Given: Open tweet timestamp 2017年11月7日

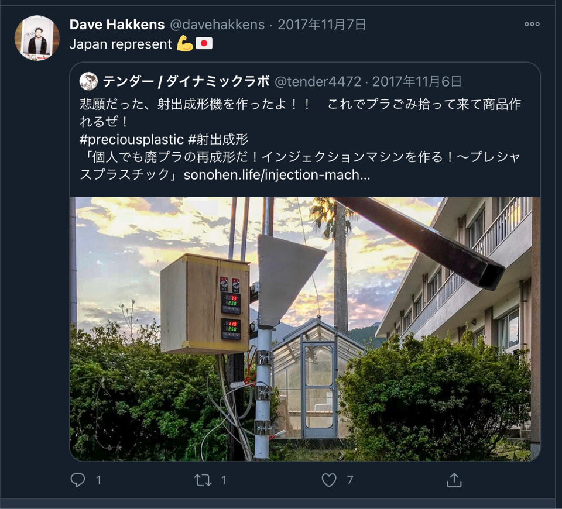Looking at the screenshot, I should (322, 25).
